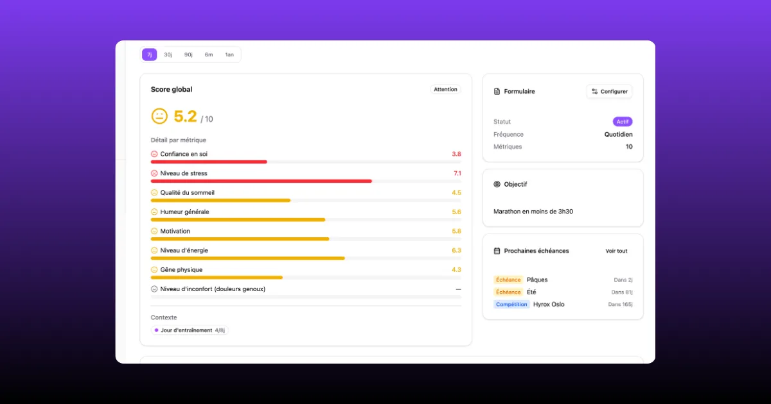This screenshot has width=771, height=404.
Task: Click the sad face icon for Confiance en soi
Action: coord(154,154)
